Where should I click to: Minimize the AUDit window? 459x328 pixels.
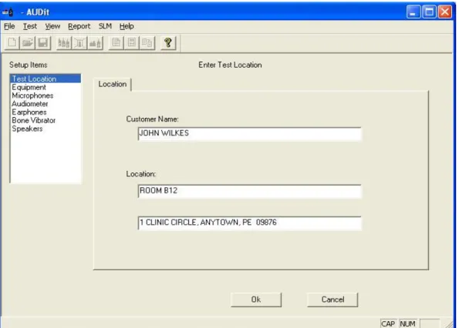point(413,12)
